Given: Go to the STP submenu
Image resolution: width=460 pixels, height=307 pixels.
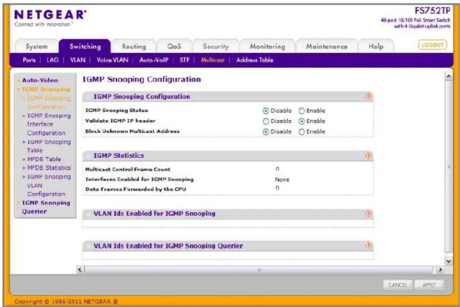Looking at the screenshot, I should pyautogui.click(x=184, y=60).
